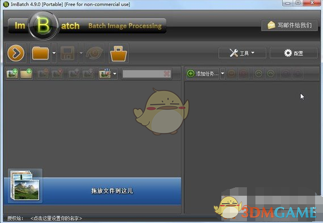
Task: Expand the dropdown beside the save disk icon
Action: pyautogui.click(x=81, y=53)
